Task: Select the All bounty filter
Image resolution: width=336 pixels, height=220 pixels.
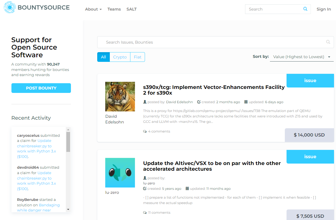Action: click(103, 57)
